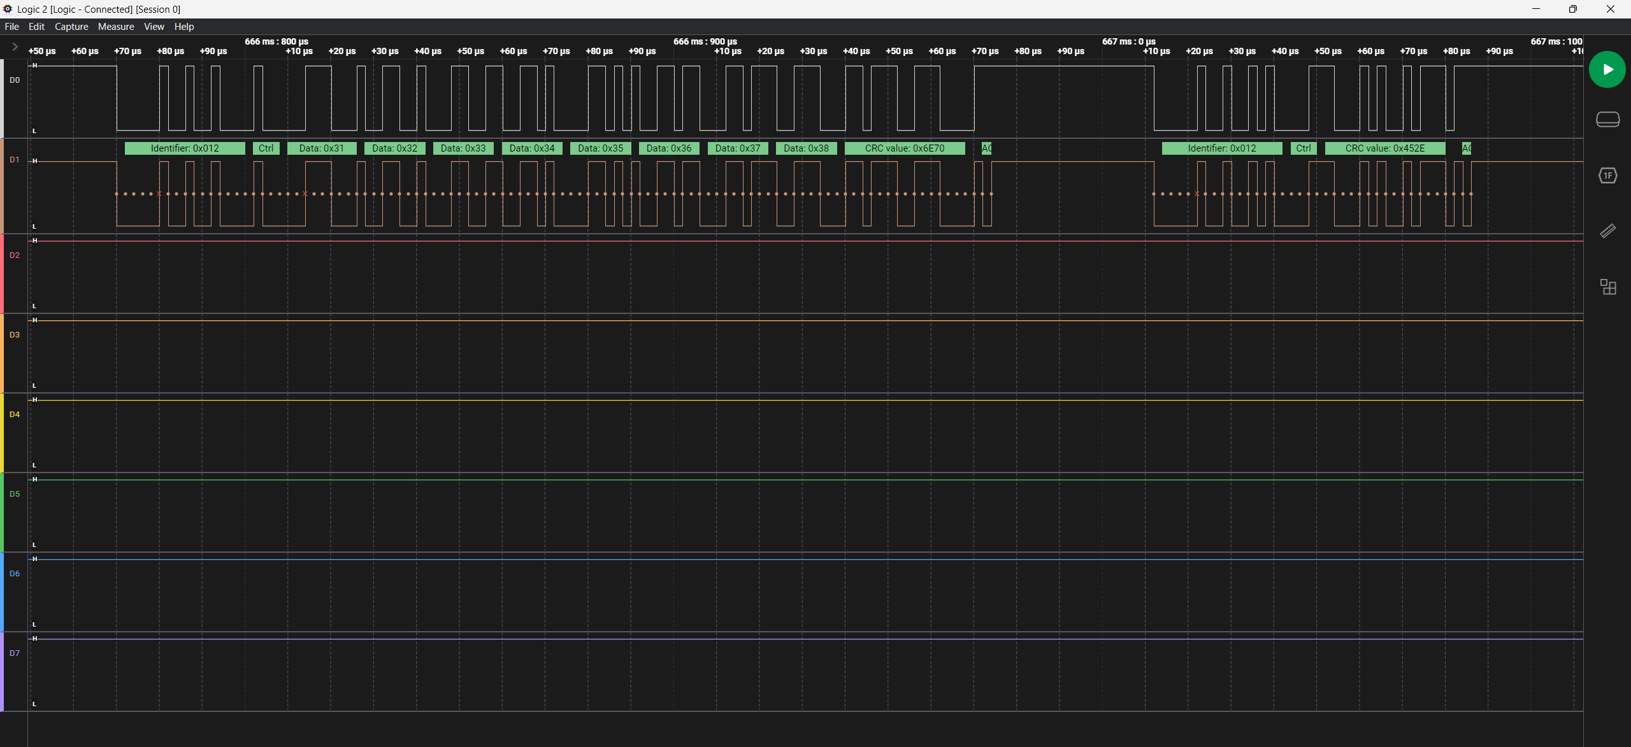Open the Help menu

click(x=184, y=27)
